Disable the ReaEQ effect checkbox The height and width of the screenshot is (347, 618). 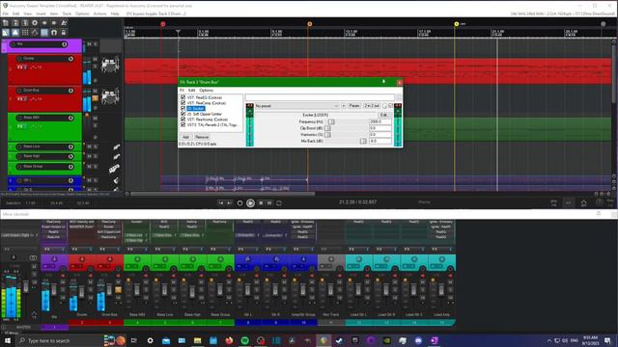point(183,97)
